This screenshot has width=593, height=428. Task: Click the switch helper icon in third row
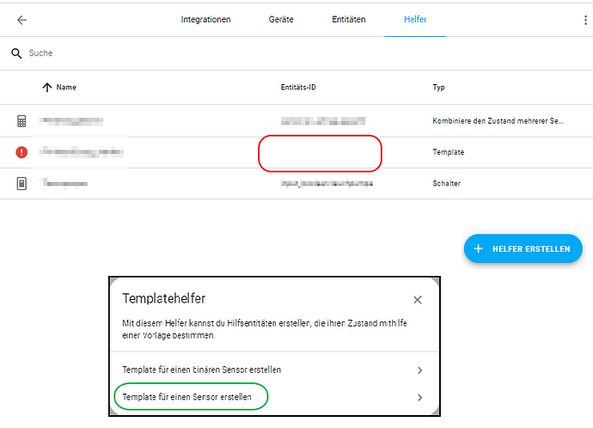click(x=21, y=183)
